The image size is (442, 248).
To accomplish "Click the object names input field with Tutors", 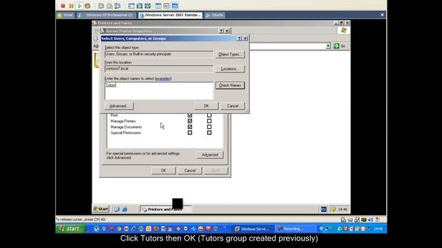I will 159,90.
